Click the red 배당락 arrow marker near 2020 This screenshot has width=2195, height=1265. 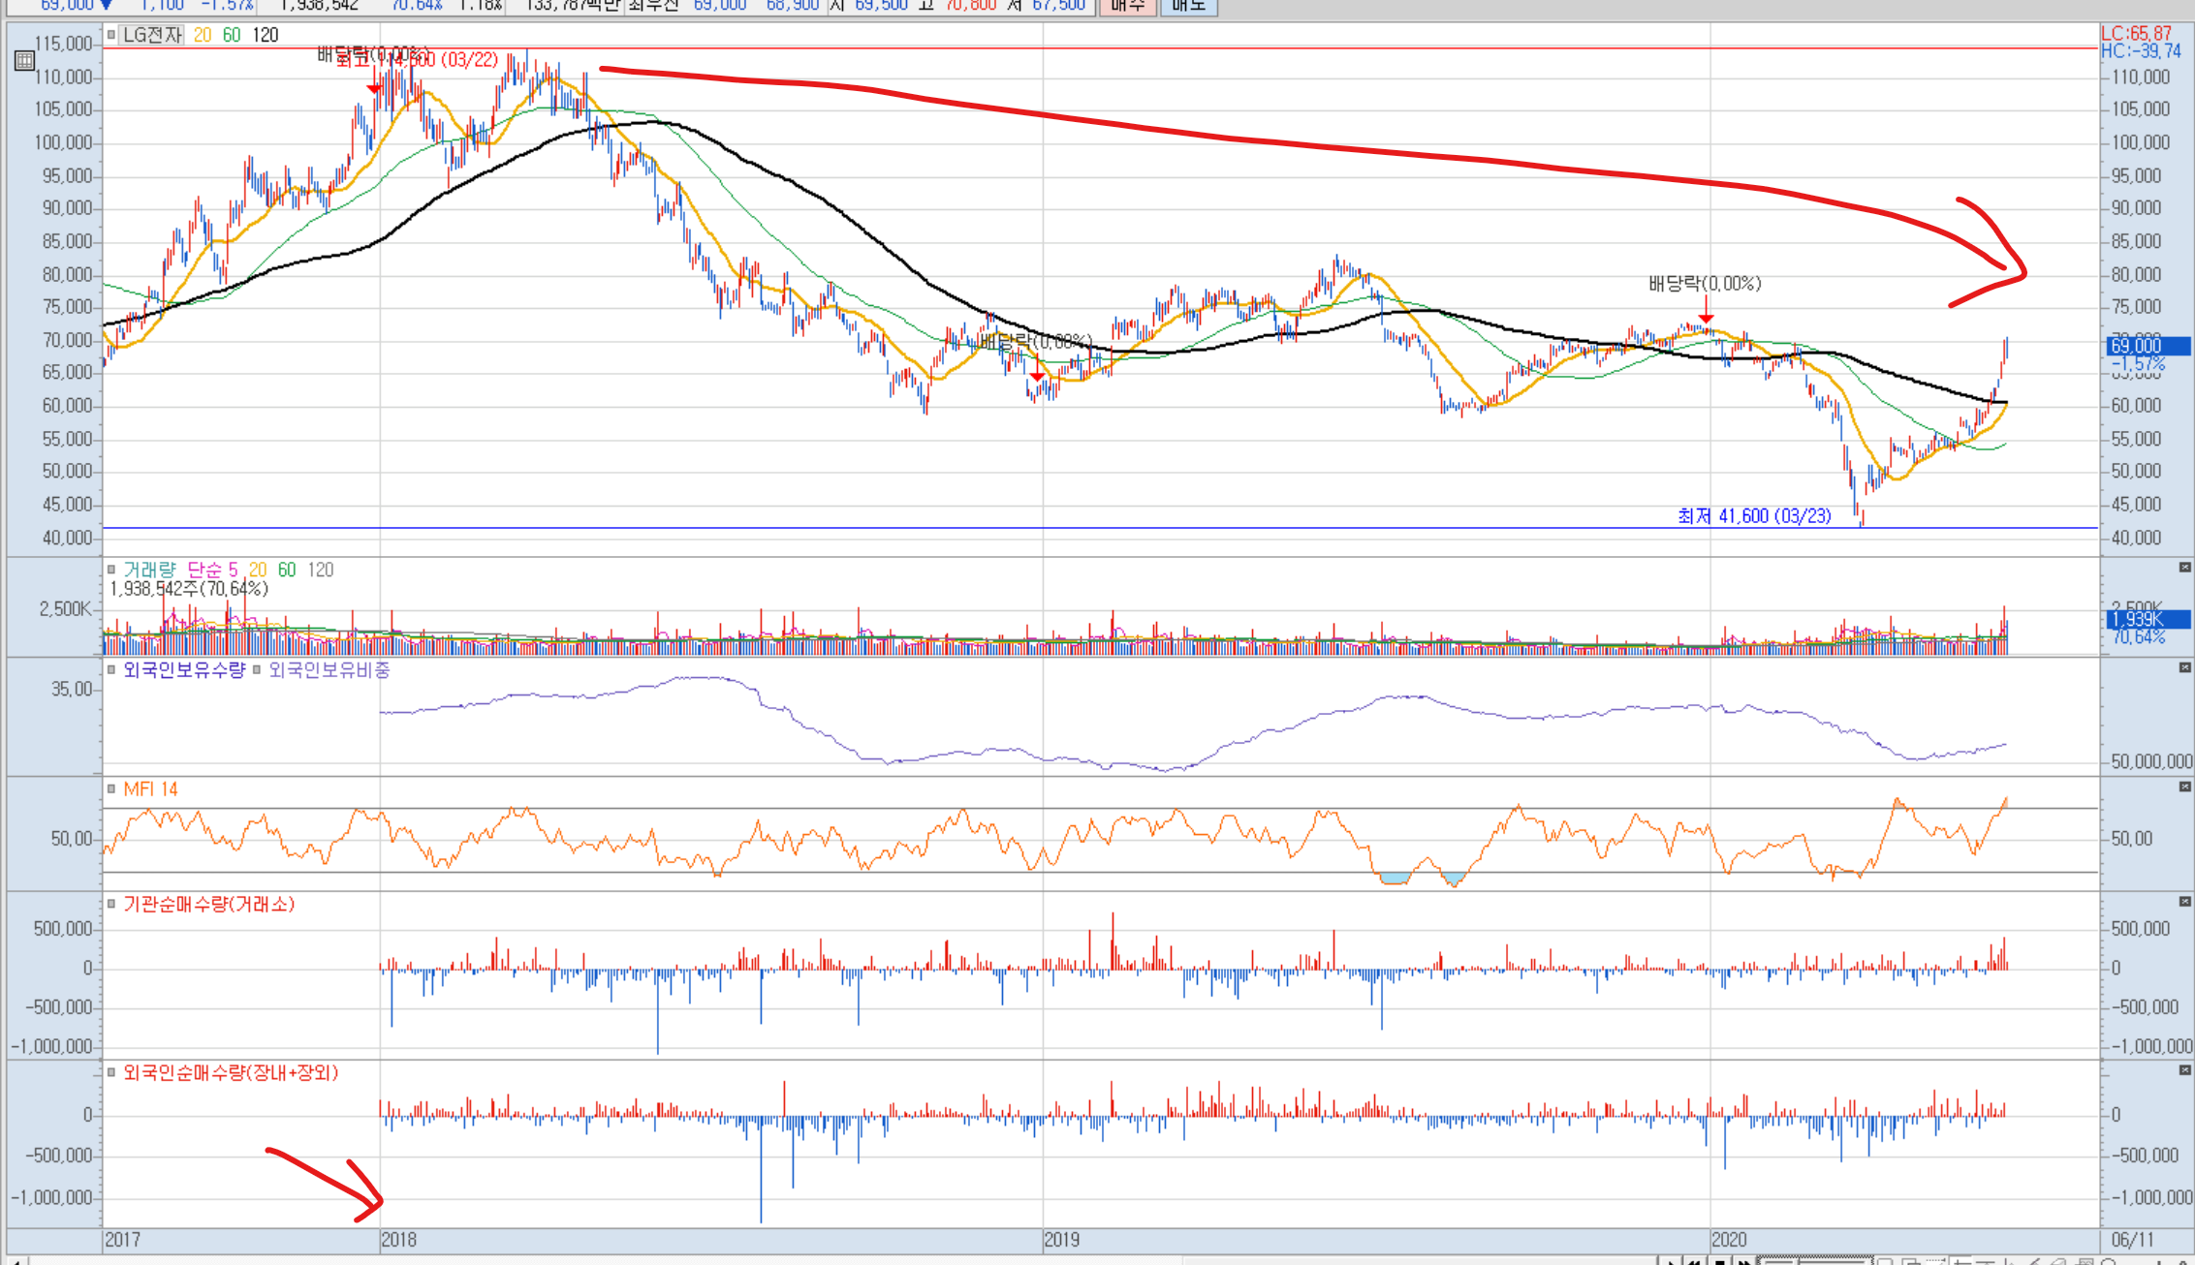click(x=1706, y=316)
